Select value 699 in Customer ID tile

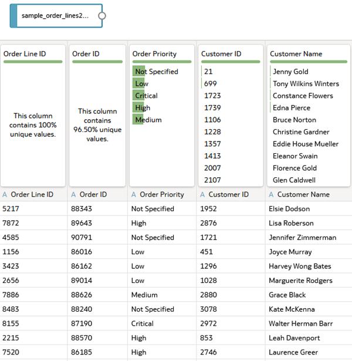click(x=210, y=83)
